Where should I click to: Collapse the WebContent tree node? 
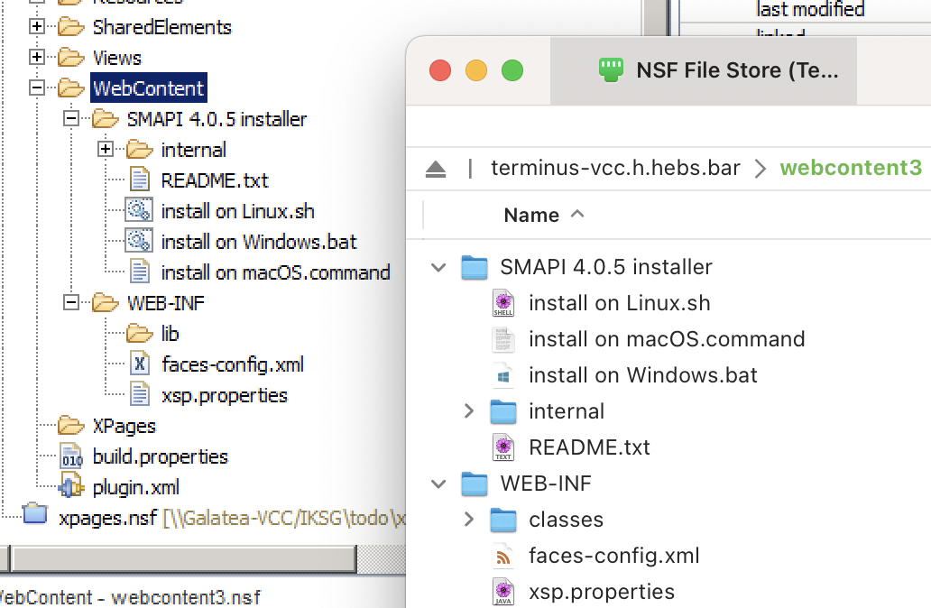37,88
